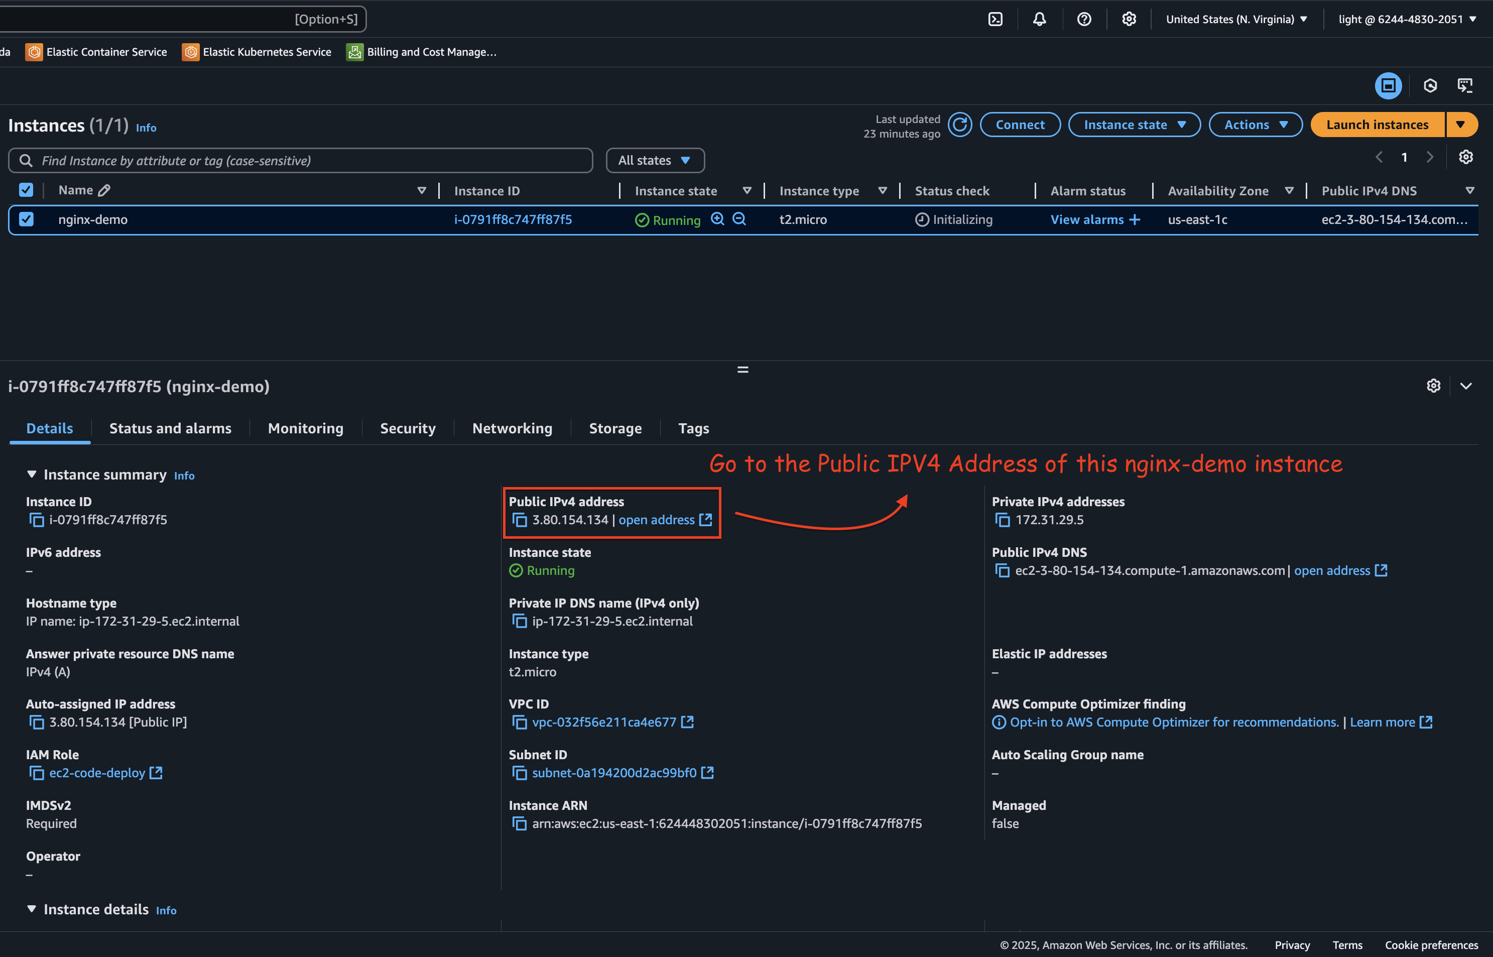The height and width of the screenshot is (957, 1493).
Task: Collapse the instance detail panel chevron
Action: coord(1466,386)
